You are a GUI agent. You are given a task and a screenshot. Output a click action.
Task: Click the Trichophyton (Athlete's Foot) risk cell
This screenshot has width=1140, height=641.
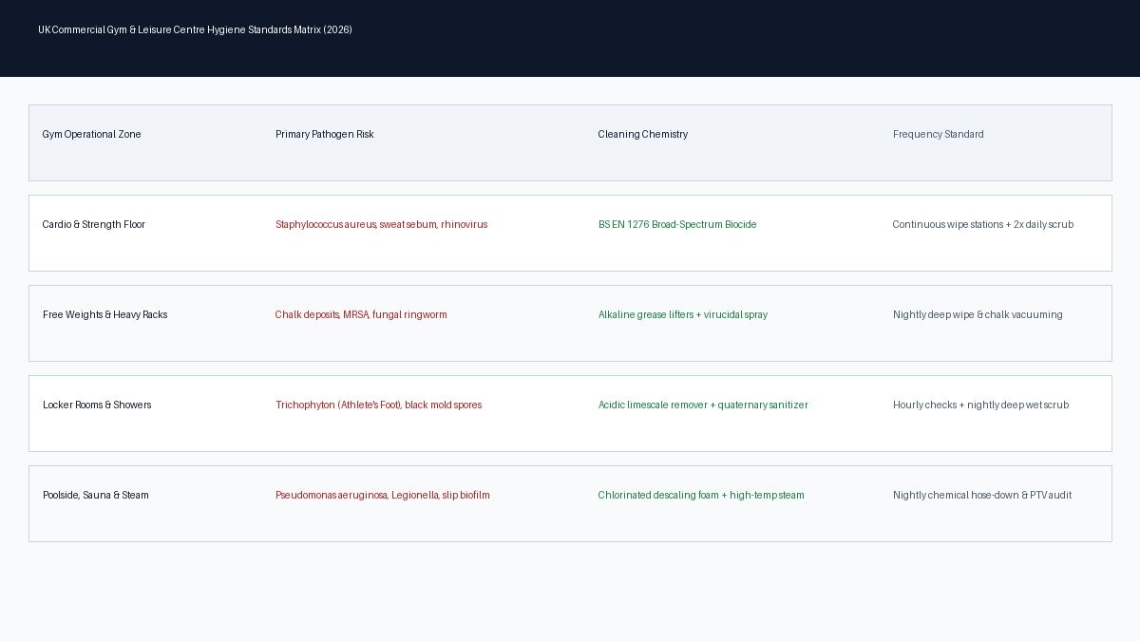click(379, 405)
